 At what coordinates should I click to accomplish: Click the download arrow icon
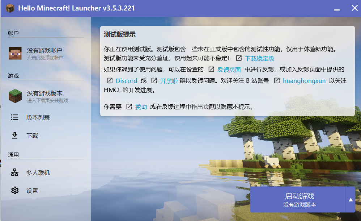click(x=15, y=135)
